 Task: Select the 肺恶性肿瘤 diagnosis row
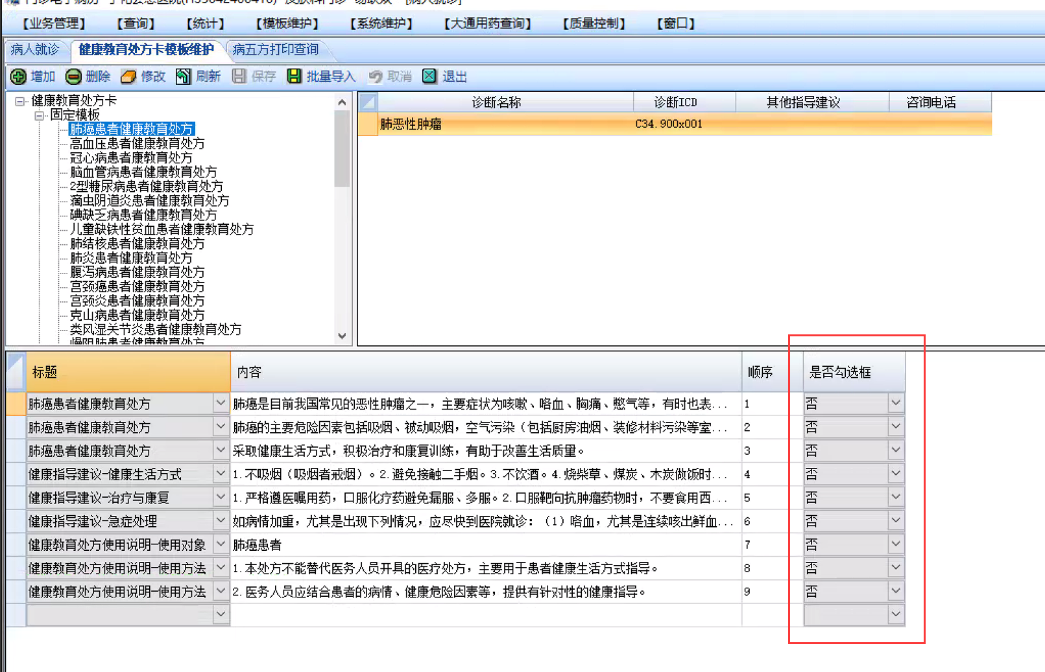click(x=675, y=124)
